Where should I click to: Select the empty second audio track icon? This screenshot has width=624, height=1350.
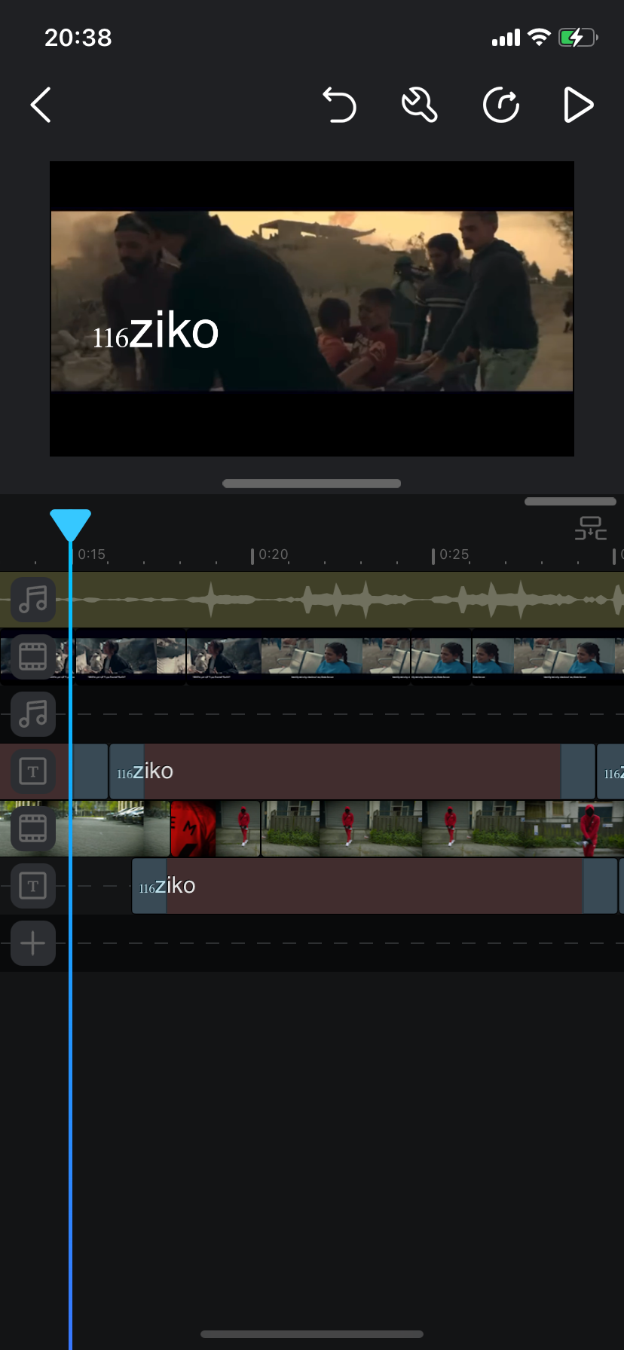pos(33,714)
